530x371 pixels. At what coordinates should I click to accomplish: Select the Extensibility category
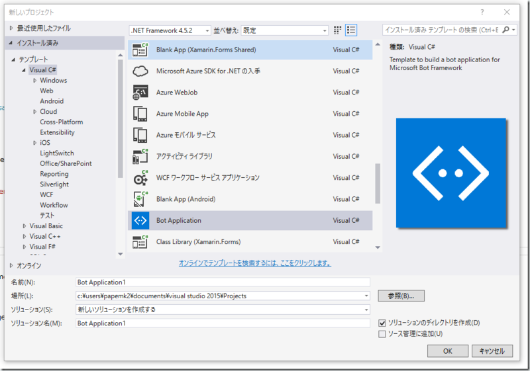pyautogui.click(x=57, y=132)
